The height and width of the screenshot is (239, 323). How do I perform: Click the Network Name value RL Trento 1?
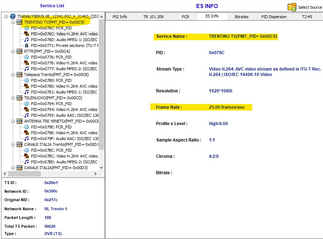[56, 209]
